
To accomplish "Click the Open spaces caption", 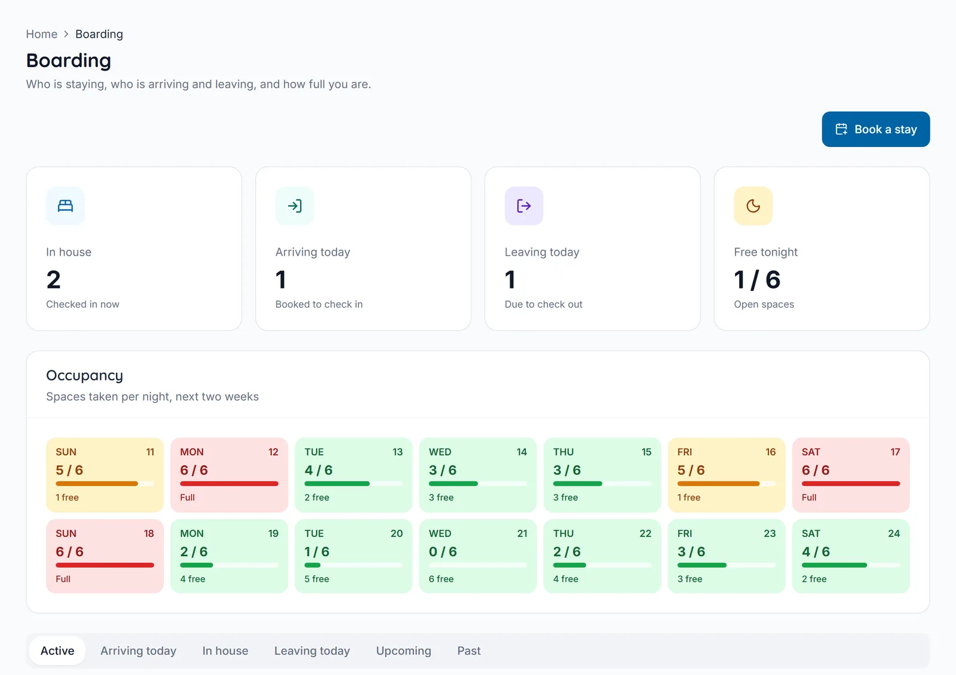I will point(764,304).
